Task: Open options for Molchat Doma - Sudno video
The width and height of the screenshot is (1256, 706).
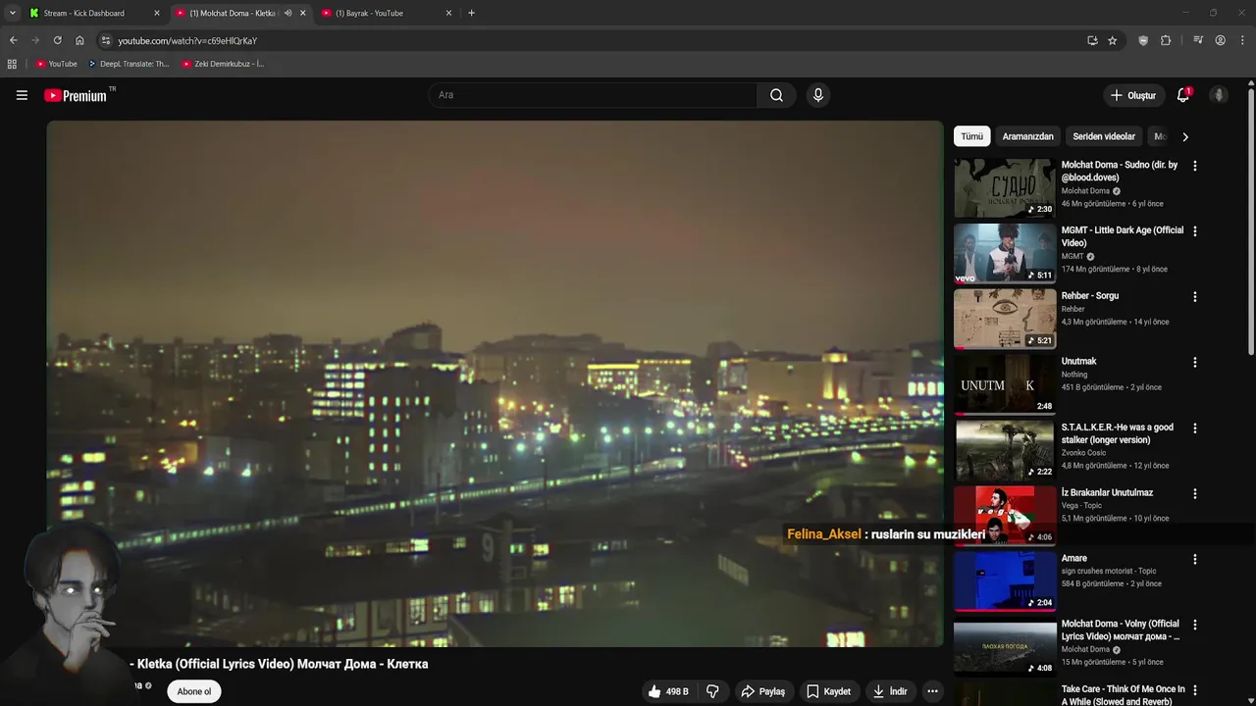Action: point(1194,166)
